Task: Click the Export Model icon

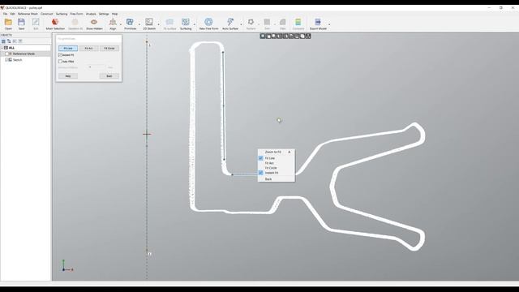Action: pyautogui.click(x=318, y=22)
